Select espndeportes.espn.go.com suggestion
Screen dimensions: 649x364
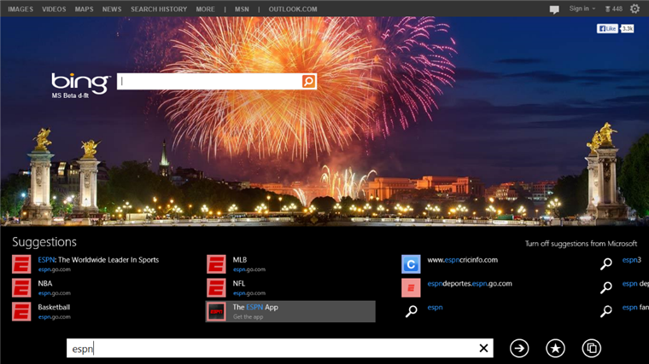tap(470, 283)
